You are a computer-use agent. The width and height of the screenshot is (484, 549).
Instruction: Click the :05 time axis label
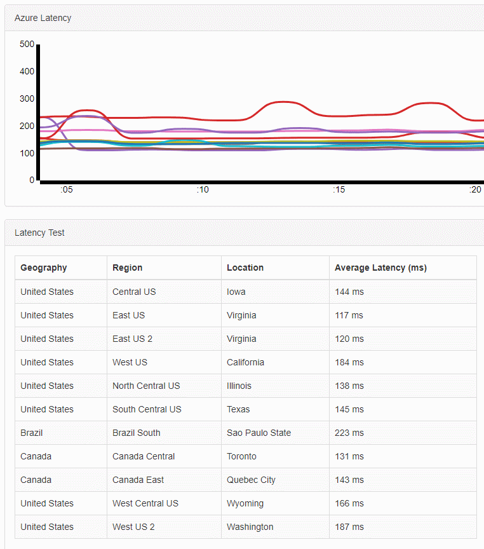(x=67, y=190)
